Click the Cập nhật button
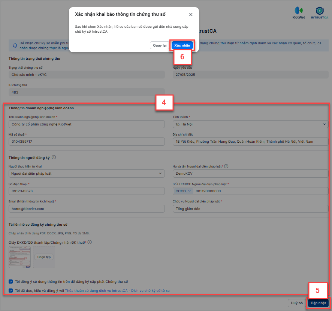This screenshot has height=311, width=332. coord(318,303)
